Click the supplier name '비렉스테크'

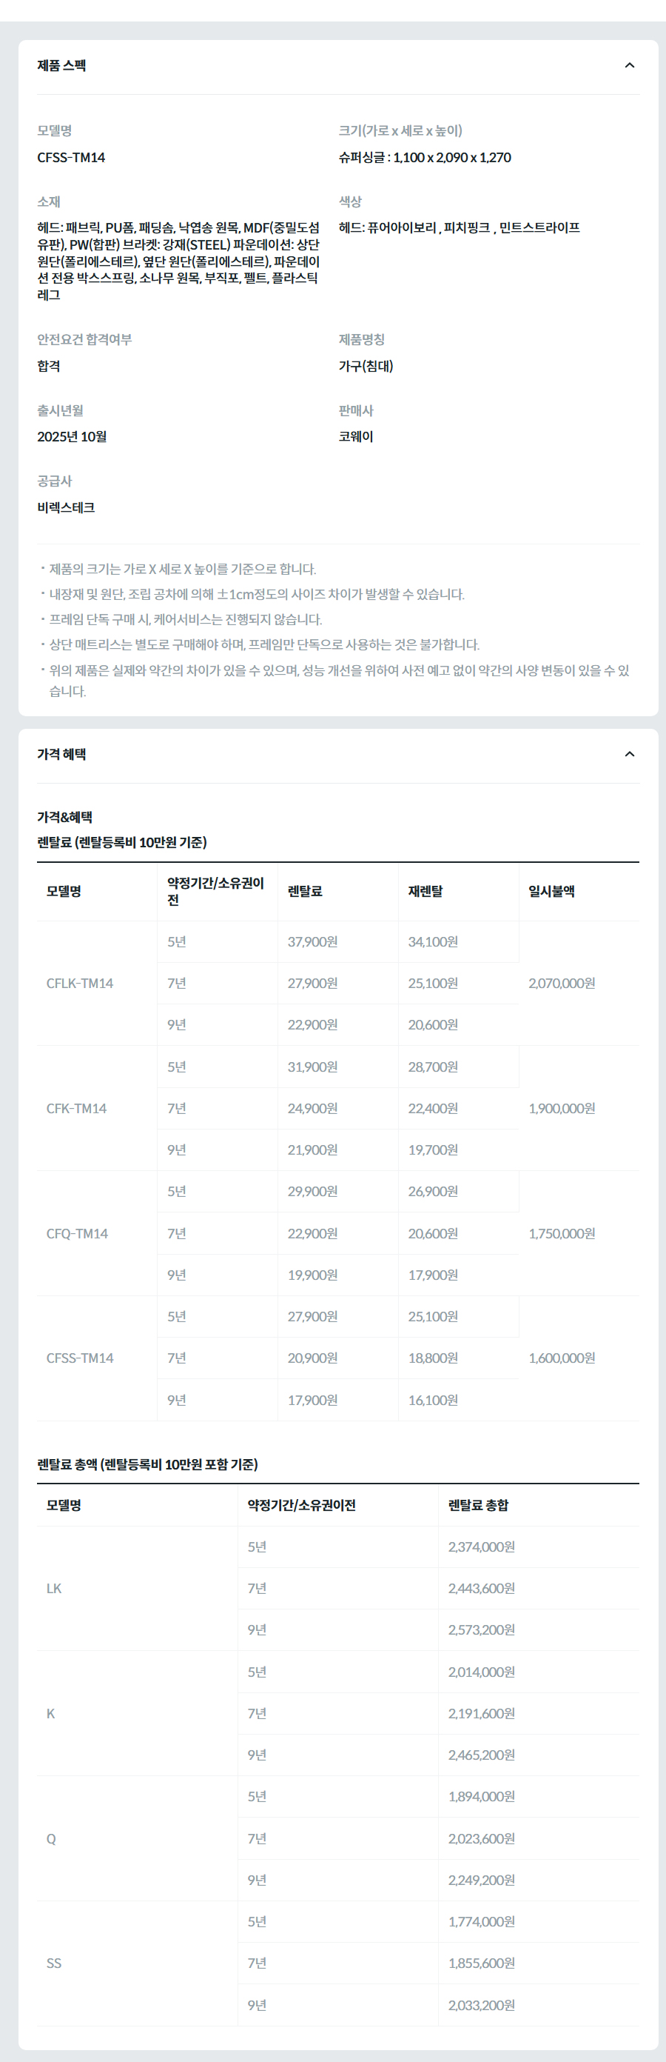pos(66,507)
